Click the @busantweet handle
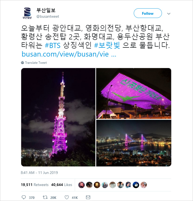The height and width of the screenshot is (201, 193). [48, 17]
